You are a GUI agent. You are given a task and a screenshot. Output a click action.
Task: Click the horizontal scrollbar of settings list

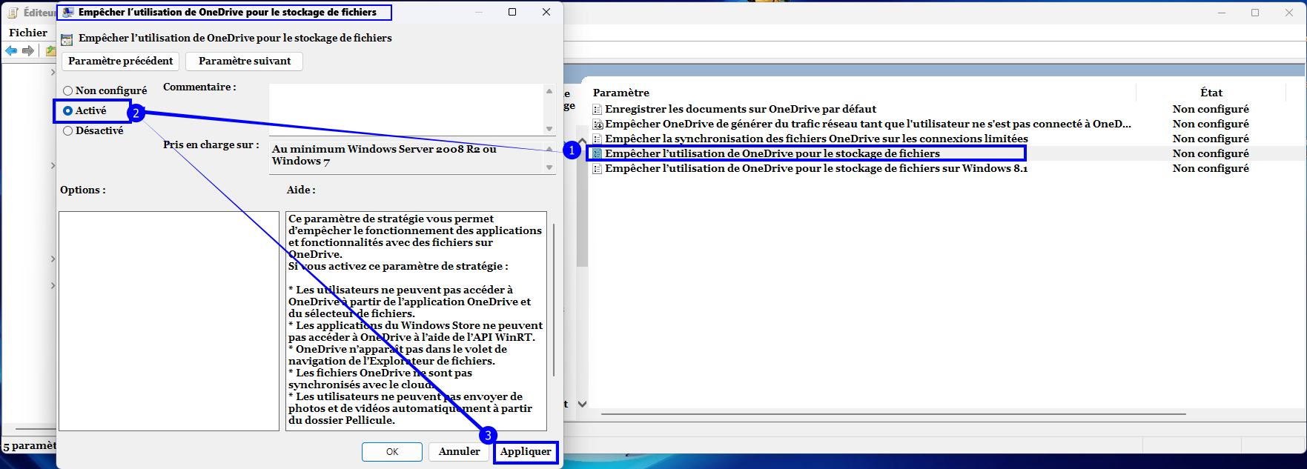(893, 413)
